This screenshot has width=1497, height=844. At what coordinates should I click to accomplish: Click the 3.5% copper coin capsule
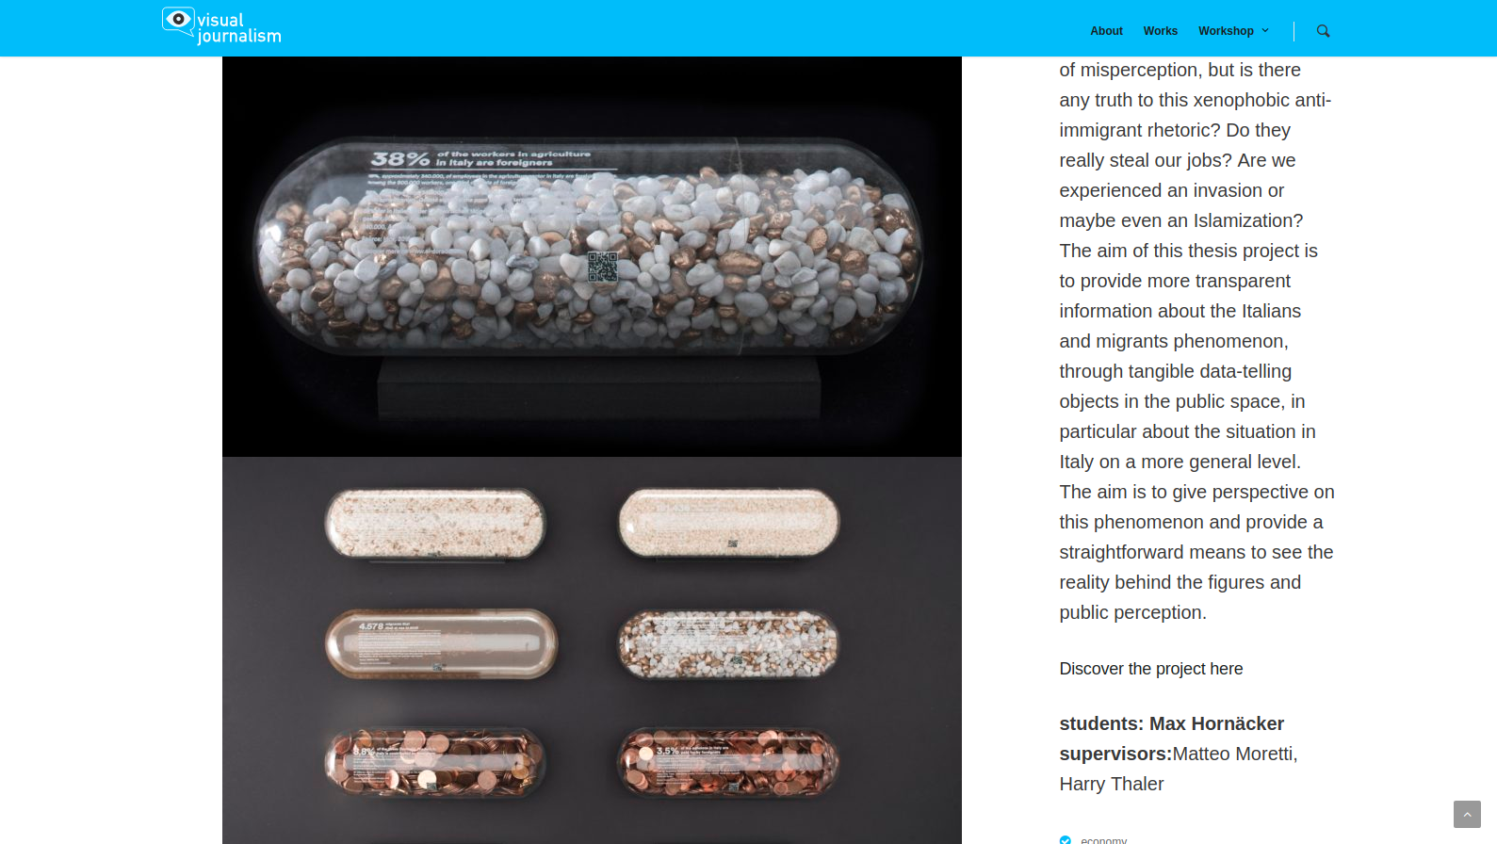728,762
